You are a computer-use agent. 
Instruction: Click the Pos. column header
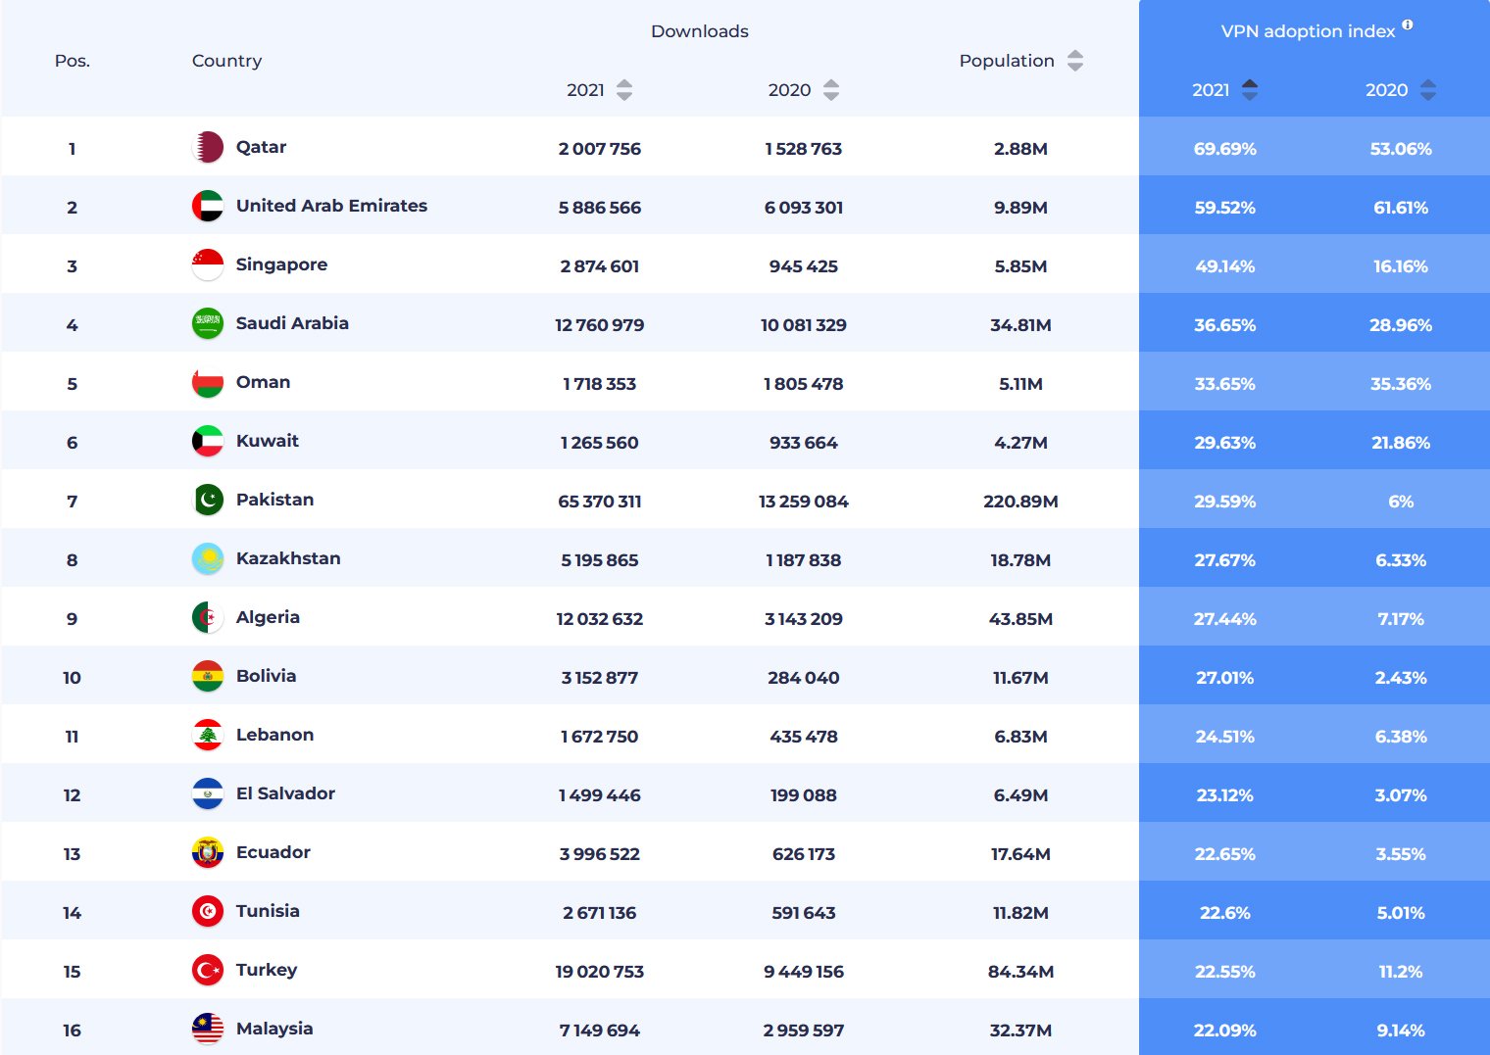click(x=72, y=61)
